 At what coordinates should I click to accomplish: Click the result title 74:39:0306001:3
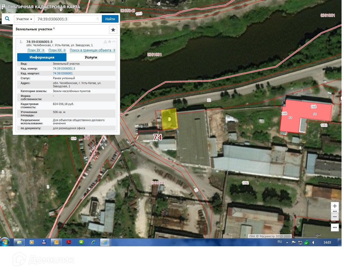point(39,42)
